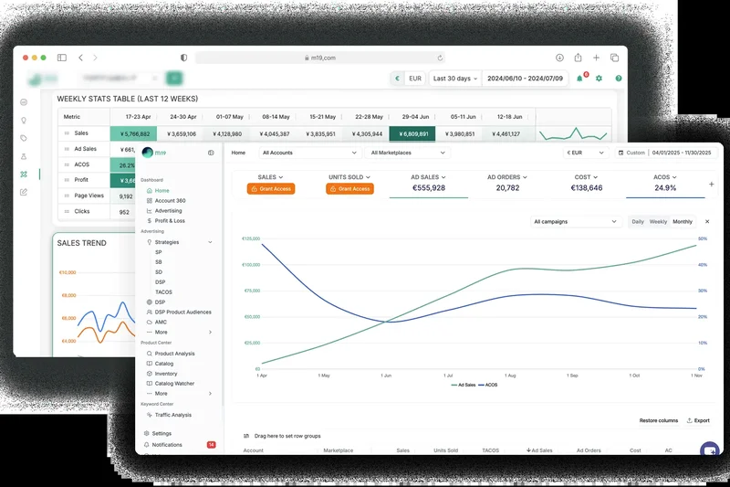The width and height of the screenshot is (730, 487).
Task: Switch chart to Daily granularity
Action: coord(638,222)
